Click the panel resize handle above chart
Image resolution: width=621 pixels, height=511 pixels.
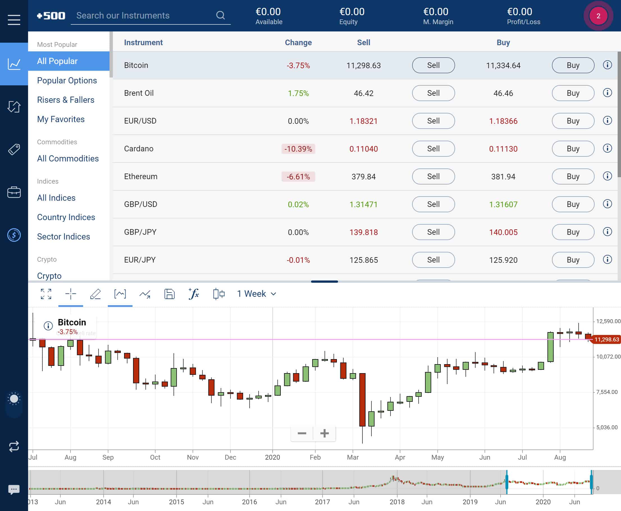tap(324, 281)
